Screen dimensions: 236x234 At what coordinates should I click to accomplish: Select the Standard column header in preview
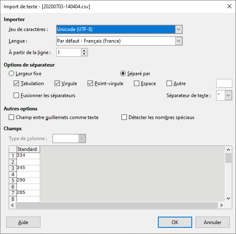click(x=28, y=149)
